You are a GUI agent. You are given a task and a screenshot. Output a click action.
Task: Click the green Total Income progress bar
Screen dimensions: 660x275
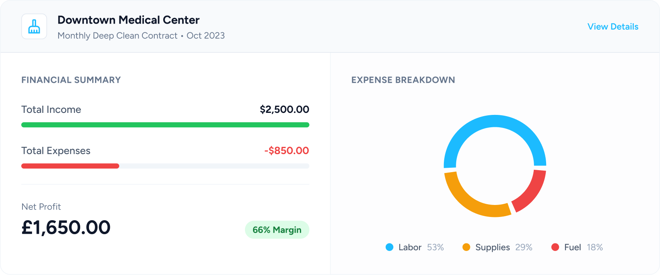[165, 125]
